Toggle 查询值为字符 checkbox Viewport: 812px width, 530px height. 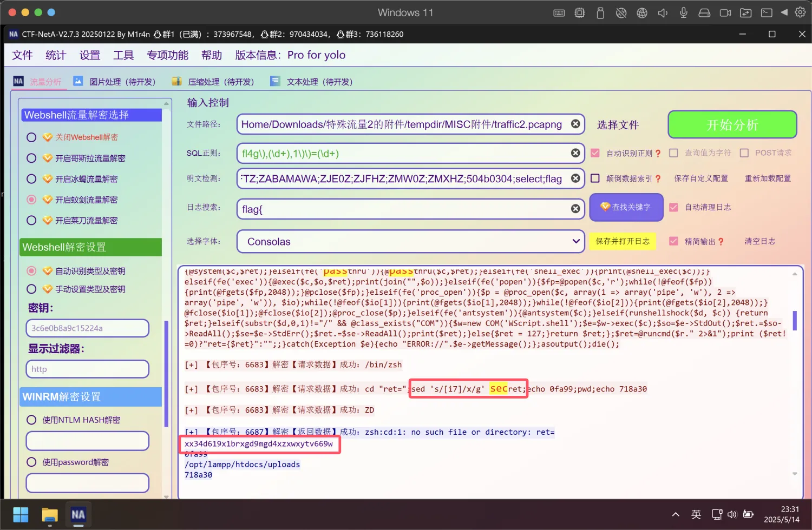pos(673,153)
